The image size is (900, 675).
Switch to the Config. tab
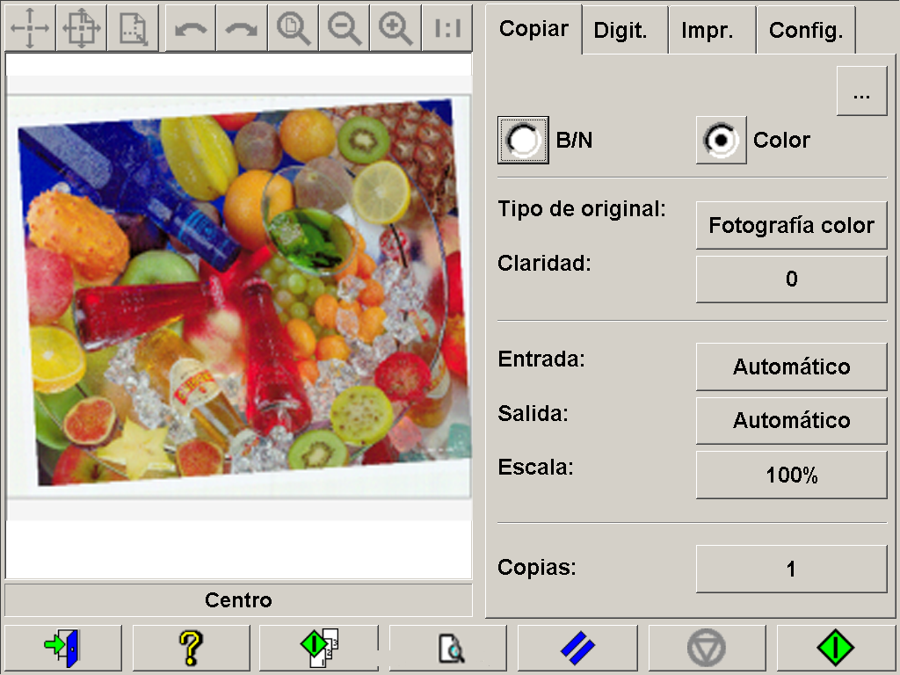806,30
